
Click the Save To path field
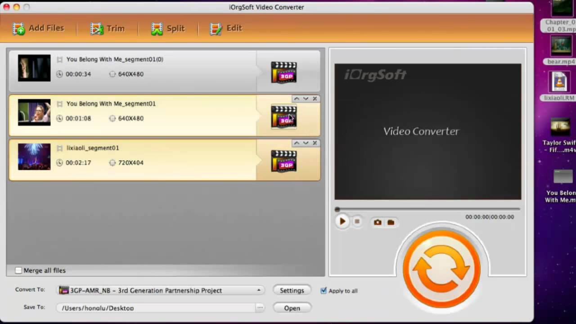point(156,308)
